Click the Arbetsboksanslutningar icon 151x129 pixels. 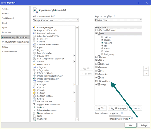[x=34, y=36]
